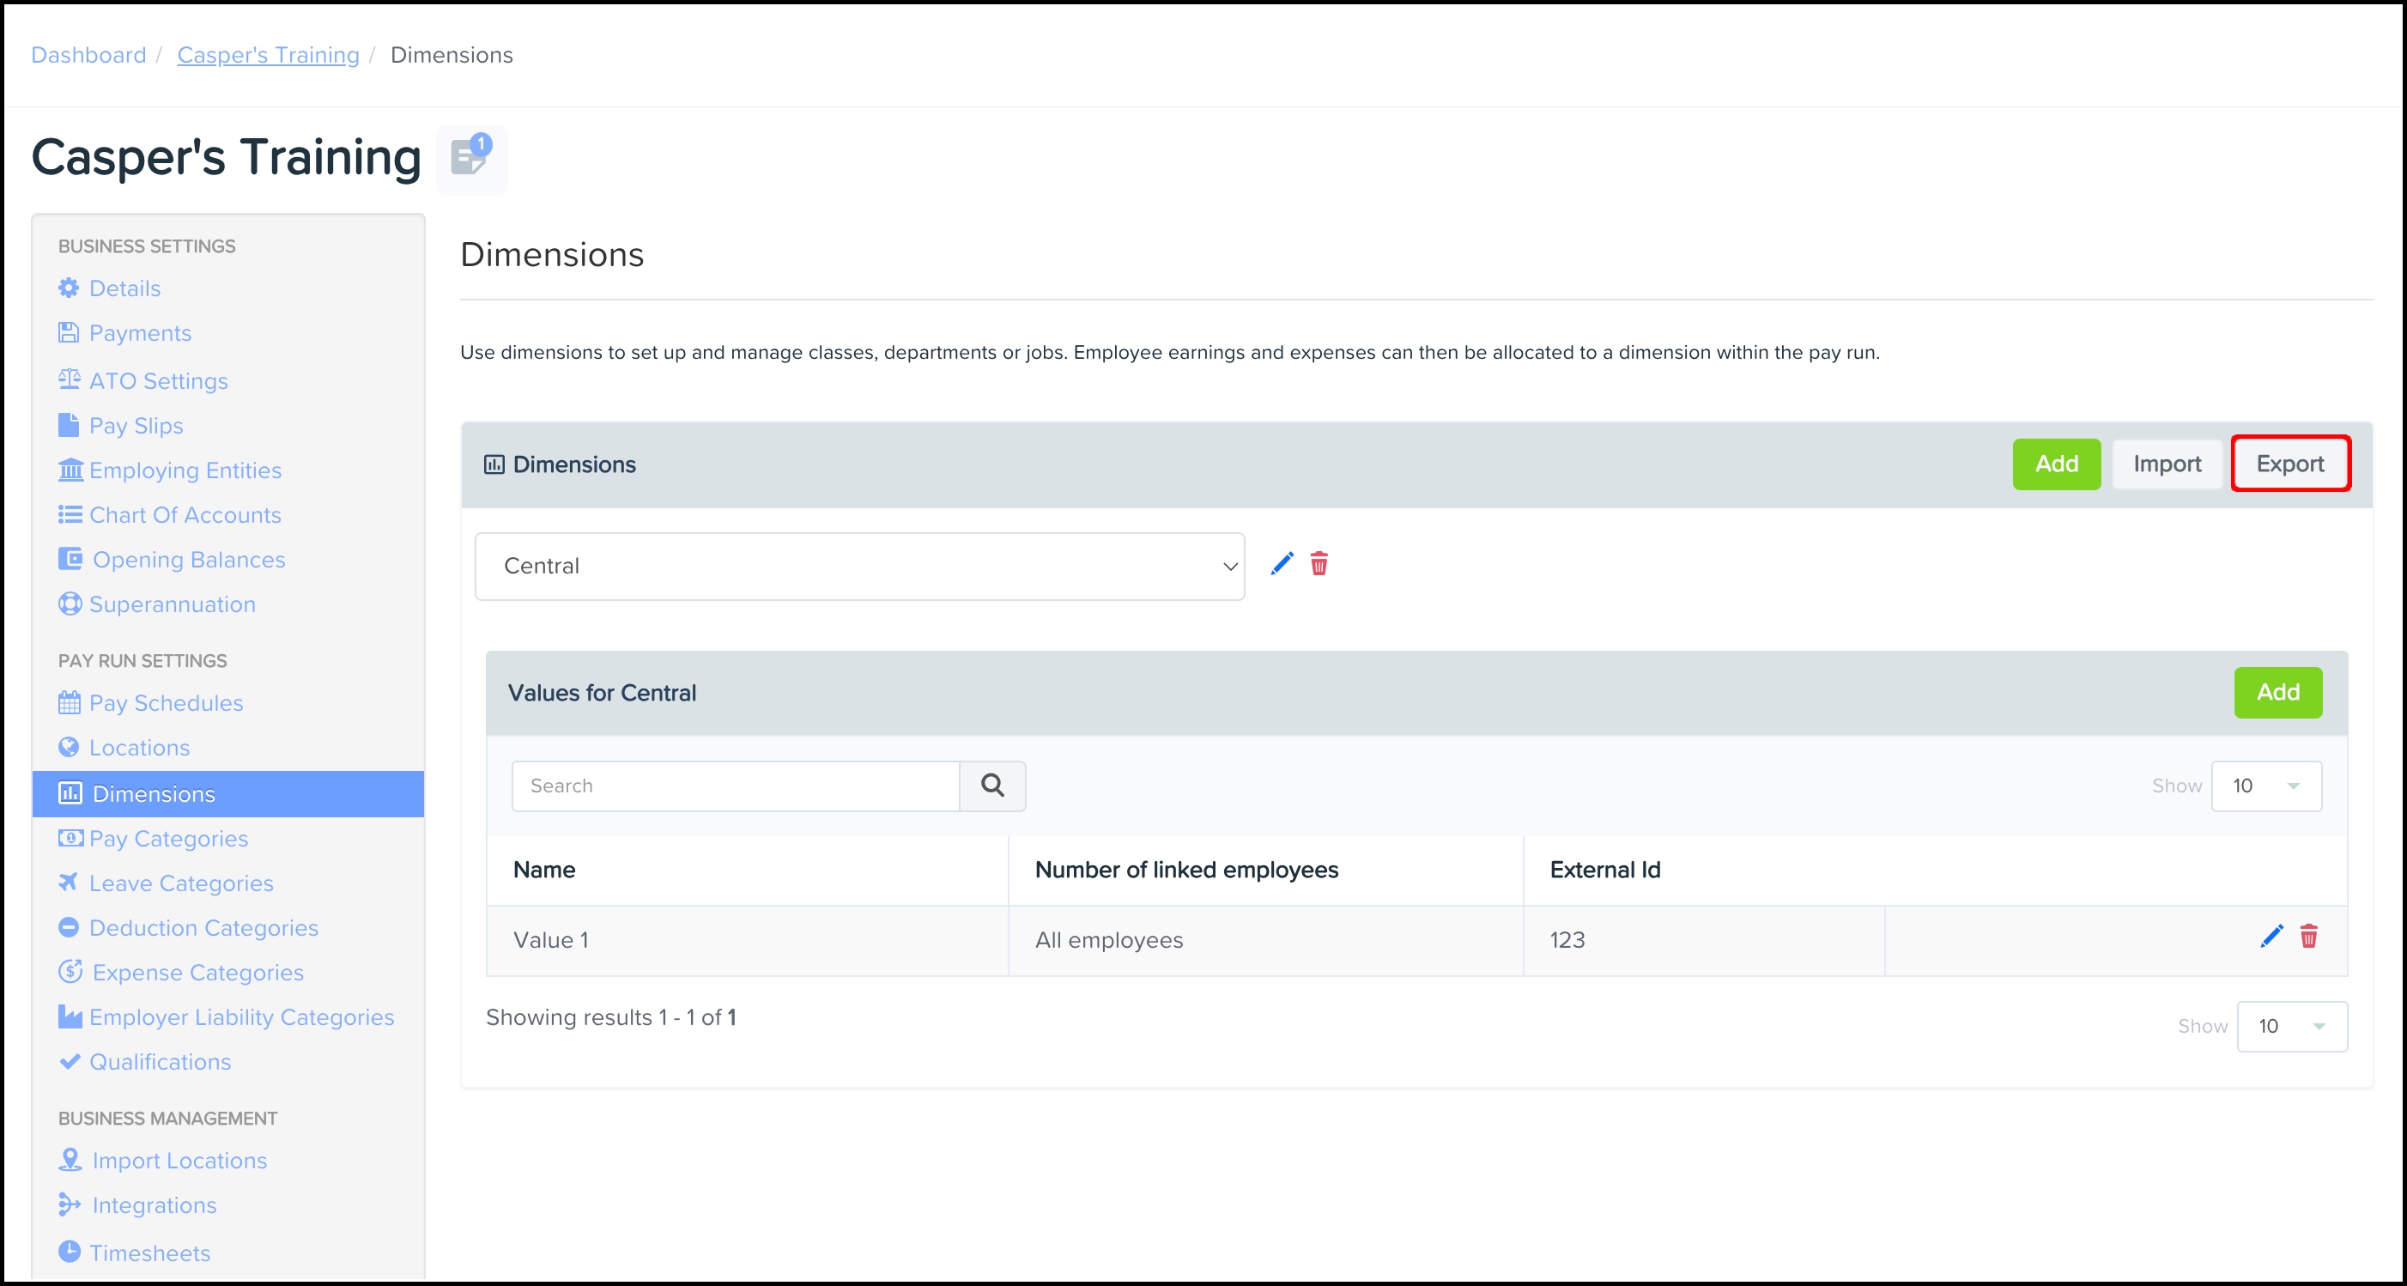
Task: Click the notes icon beside Casper's Training
Action: tap(470, 158)
